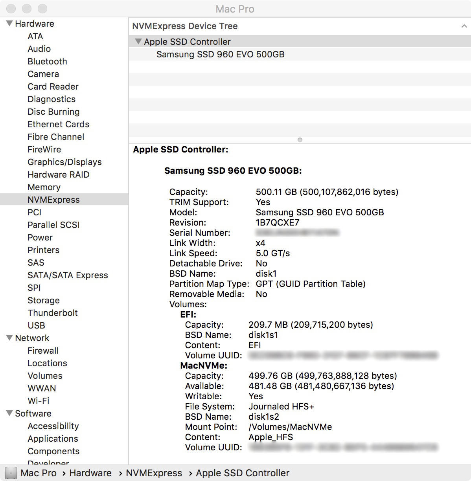Click Mac Pro in the path bar
The width and height of the screenshot is (471, 481).
click(39, 473)
